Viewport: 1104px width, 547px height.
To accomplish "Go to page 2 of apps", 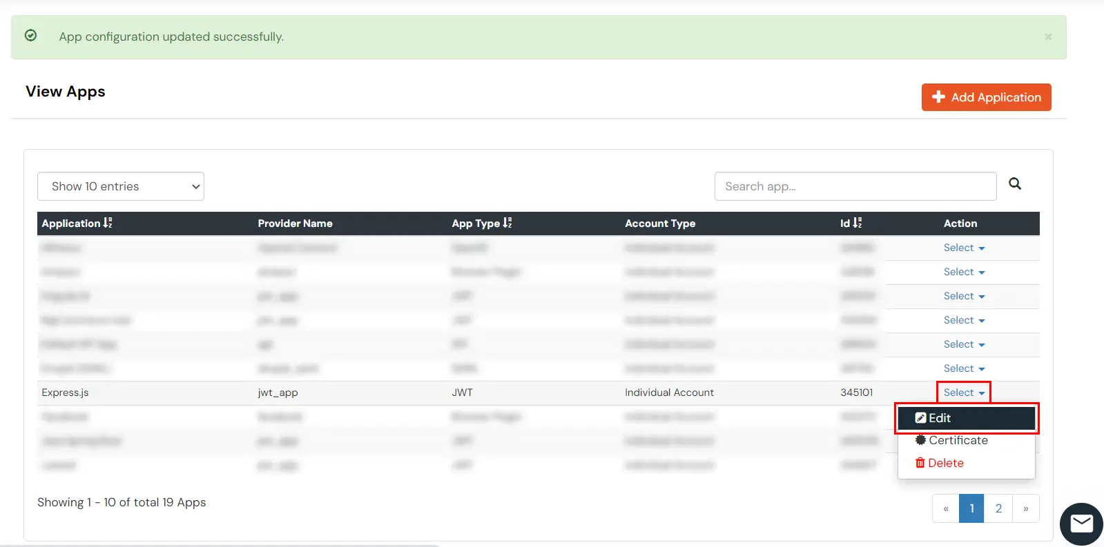I will pos(998,508).
